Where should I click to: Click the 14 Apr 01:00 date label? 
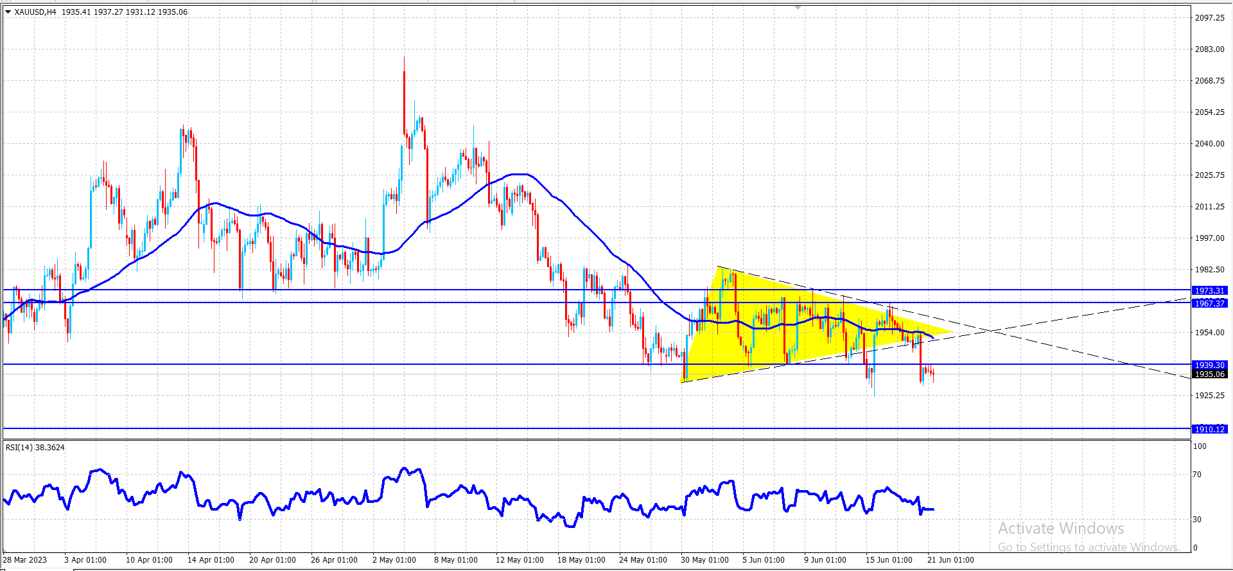211,560
